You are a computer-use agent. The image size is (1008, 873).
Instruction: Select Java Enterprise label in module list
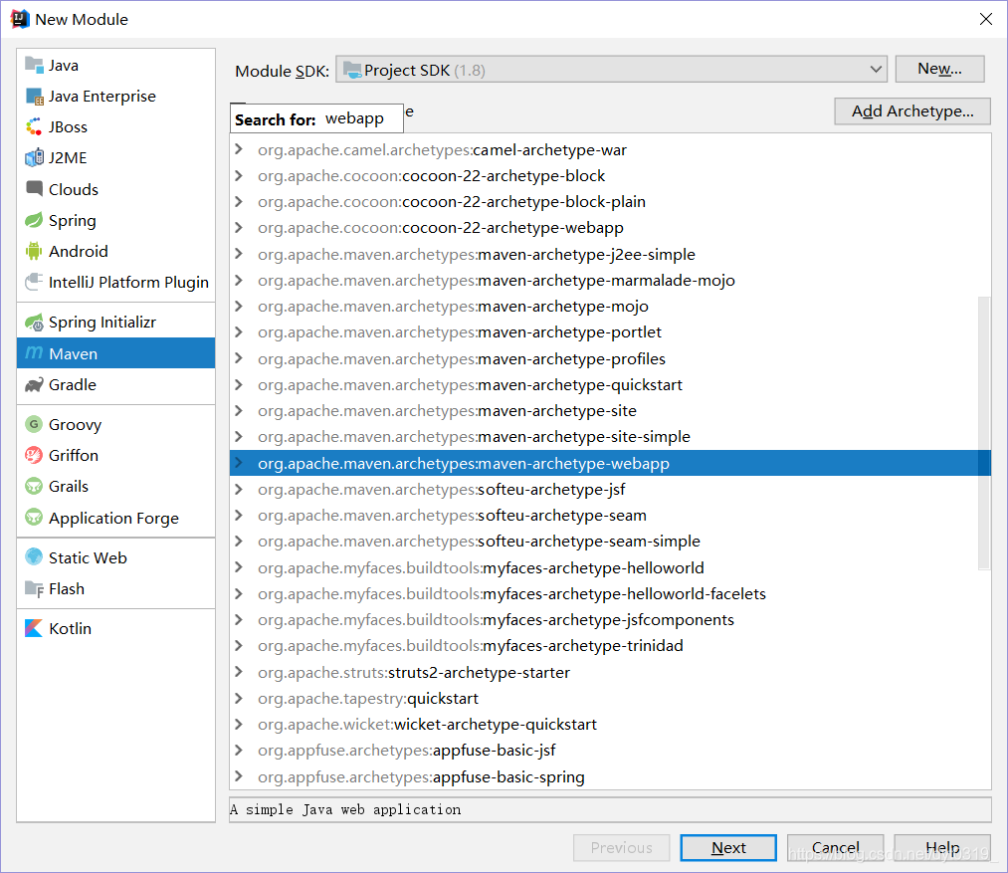102,97
